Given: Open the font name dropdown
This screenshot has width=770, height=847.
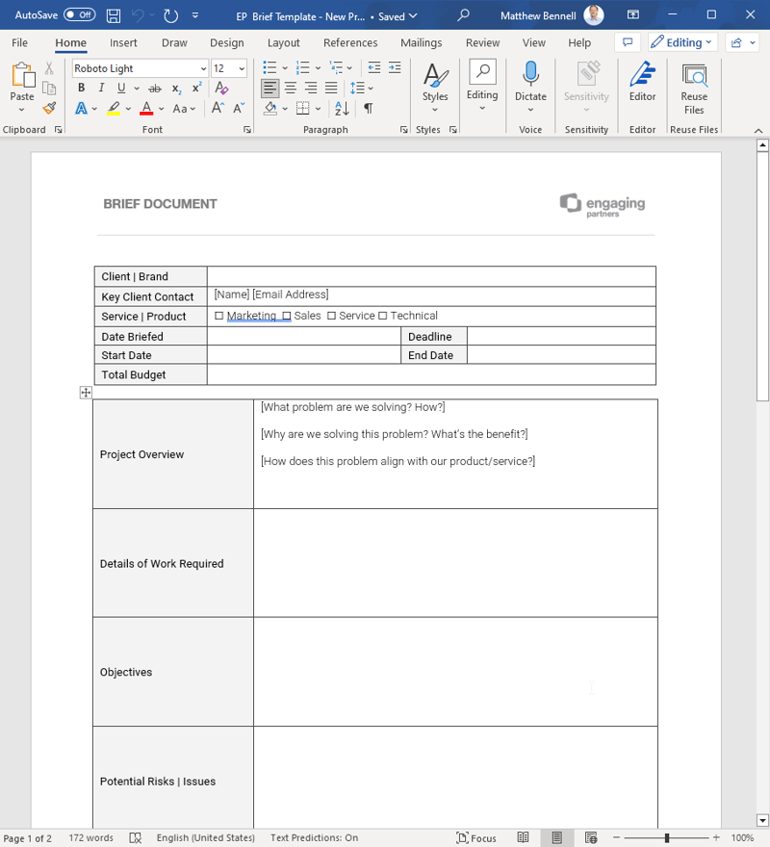Looking at the screenshot, I should point(203,68).
